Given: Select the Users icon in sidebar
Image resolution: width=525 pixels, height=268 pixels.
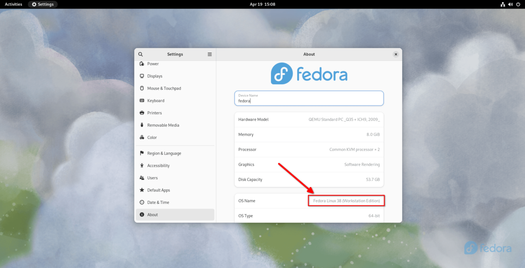Looking at the screenshot, I should 142,178.
